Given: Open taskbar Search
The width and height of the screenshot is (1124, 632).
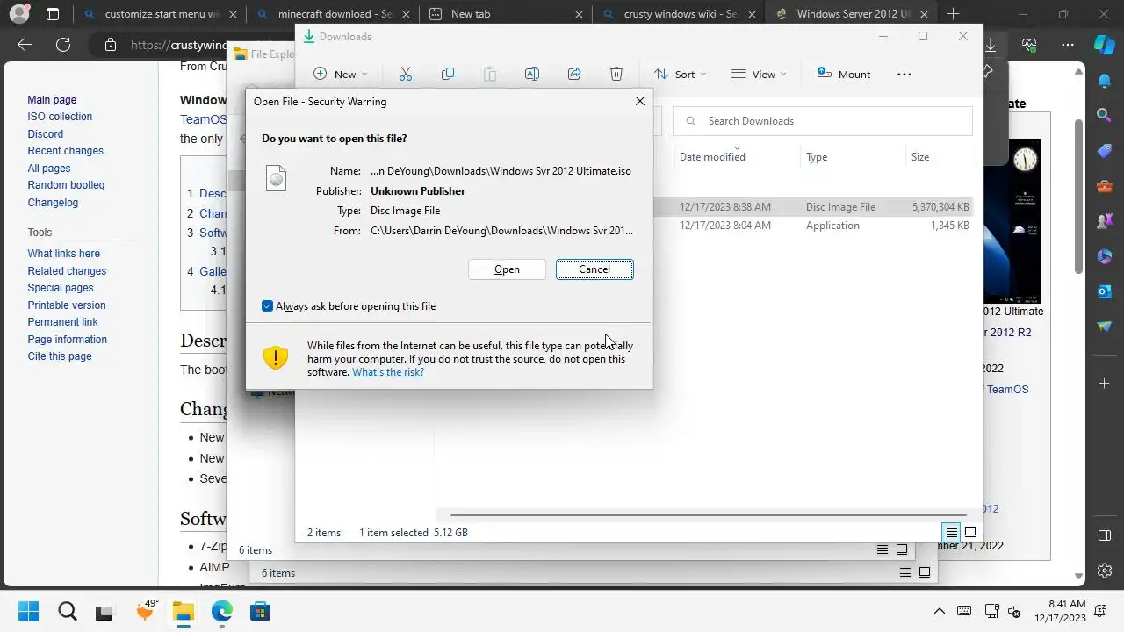Looking at the screenshot, I should (67, 611).
